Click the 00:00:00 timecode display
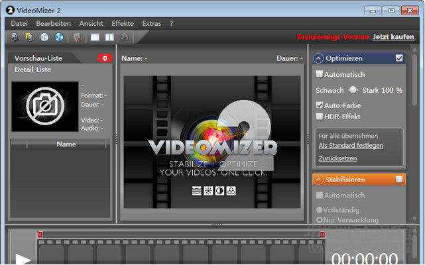Image resolution: width=425 pixels, height=265 pixels. (x=365, y=258)
